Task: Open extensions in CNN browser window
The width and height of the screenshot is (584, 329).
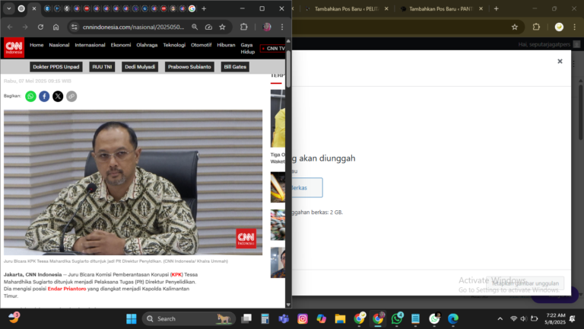Action: (244, 27)
